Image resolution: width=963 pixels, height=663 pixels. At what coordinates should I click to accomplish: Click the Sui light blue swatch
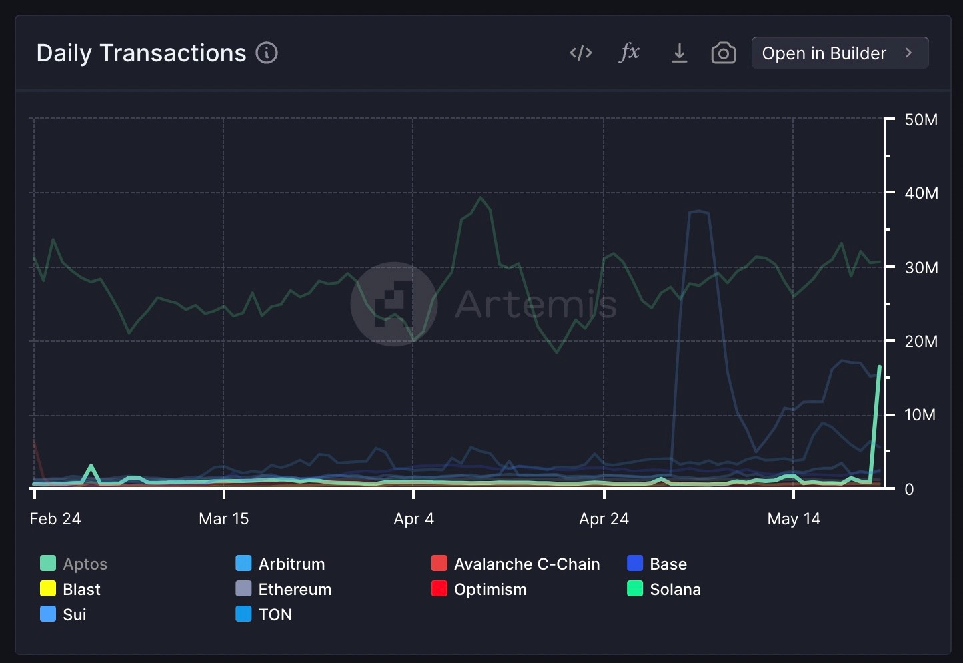tap(48, 614)
